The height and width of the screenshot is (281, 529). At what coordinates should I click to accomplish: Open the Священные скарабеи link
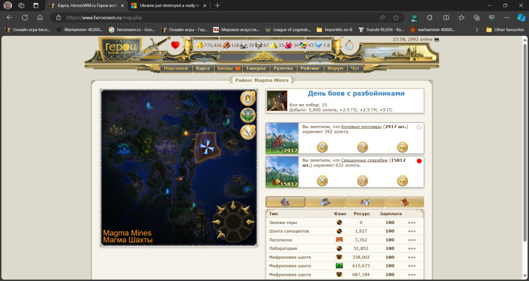364,160
